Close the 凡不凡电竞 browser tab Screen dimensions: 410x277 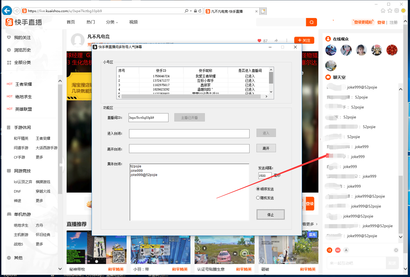coord(256,11)
